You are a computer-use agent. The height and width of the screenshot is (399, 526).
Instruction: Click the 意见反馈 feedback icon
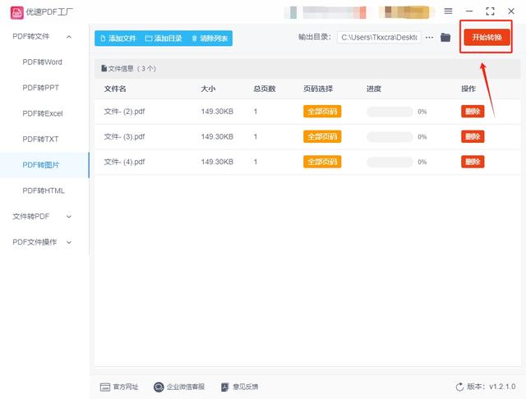(224, 388)
